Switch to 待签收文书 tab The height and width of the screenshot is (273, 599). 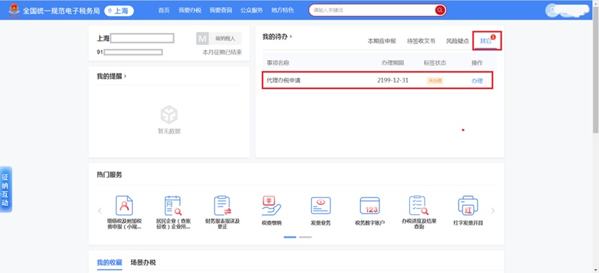pos(421,41)
